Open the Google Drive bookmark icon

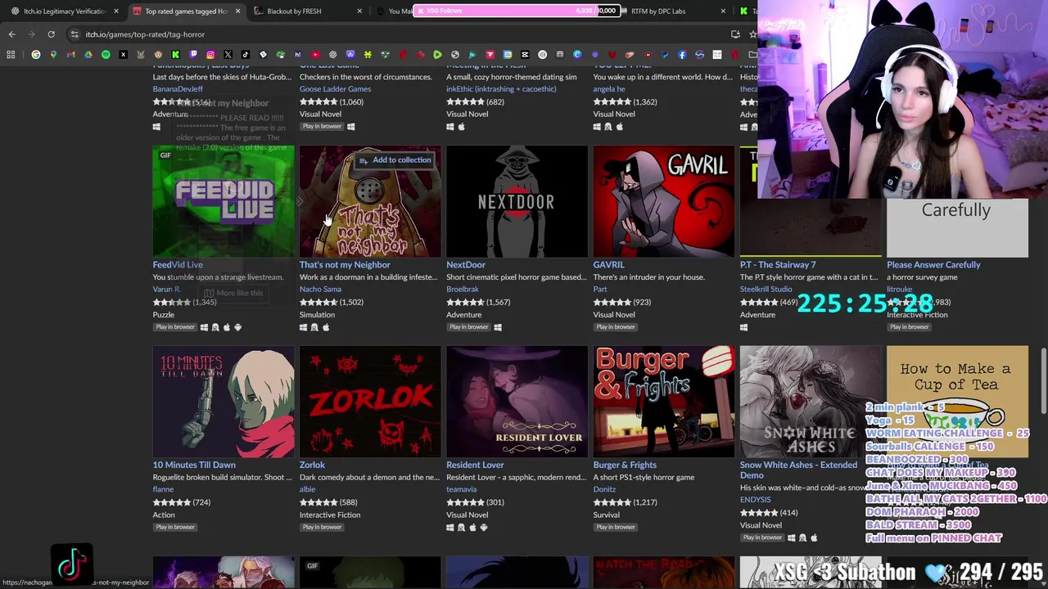[88, 55]
